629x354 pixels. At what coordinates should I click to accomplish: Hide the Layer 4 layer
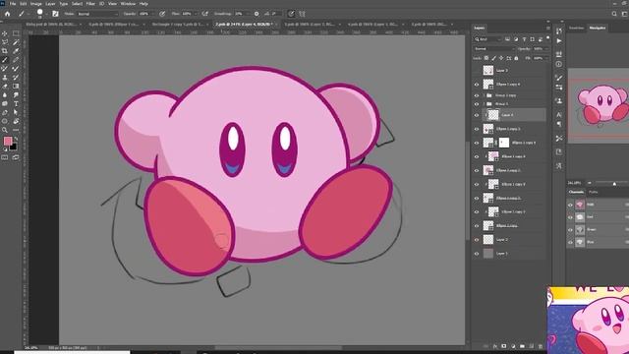477,115
